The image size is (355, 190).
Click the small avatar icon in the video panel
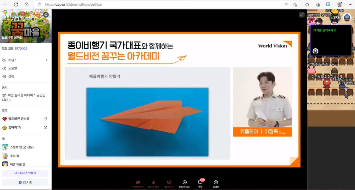(x=316, y=51)
